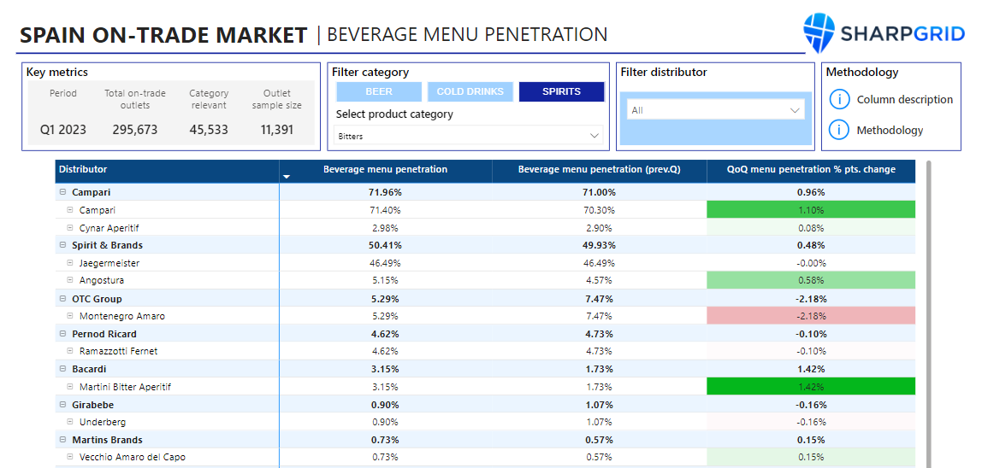Click the SharpGrid logo
The image size is (988, 468).
click(x=884, y=33)
